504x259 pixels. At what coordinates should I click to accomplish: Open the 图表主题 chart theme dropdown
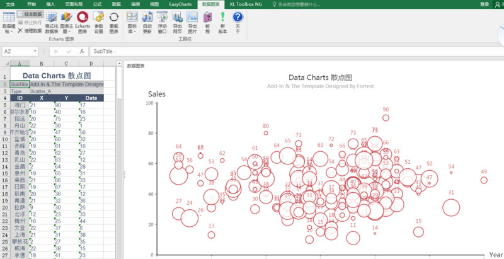(67, 23)
